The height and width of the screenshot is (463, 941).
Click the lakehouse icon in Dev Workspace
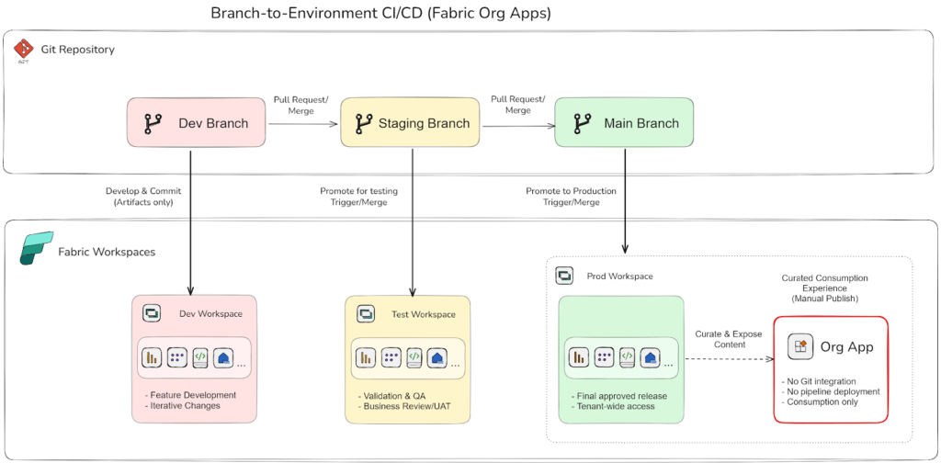(x=224, y=358)
